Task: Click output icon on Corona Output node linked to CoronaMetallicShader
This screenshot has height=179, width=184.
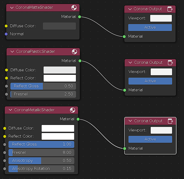Action: click(x=170, y=121)
